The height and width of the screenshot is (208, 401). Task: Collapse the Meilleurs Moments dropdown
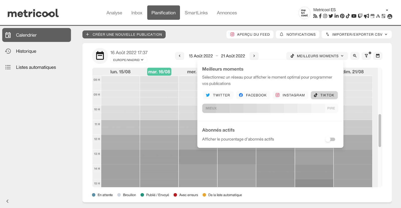(x=317, y=56)
